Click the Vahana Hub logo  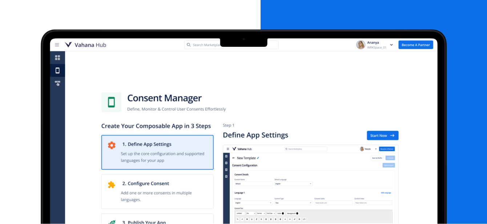point(85,45)
